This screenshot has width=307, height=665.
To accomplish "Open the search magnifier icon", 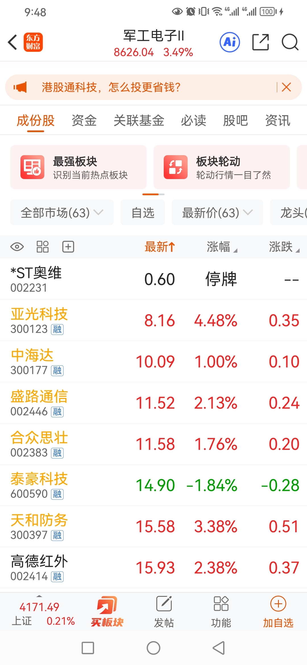I will coord(290,42).
